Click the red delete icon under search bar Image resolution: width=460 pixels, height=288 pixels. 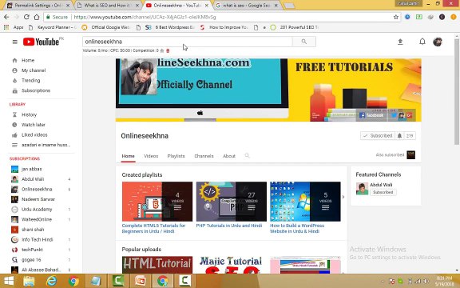[x=168, y=50]
